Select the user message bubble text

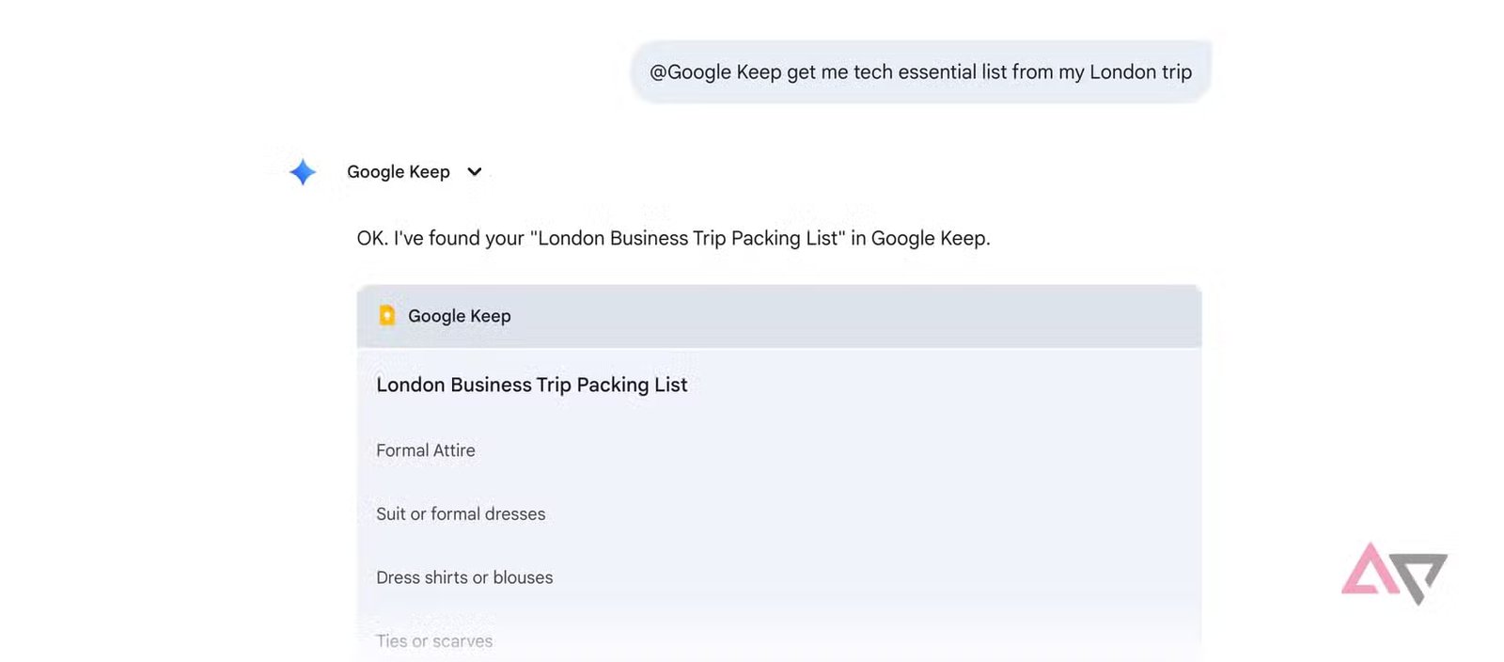click(921, 71)
